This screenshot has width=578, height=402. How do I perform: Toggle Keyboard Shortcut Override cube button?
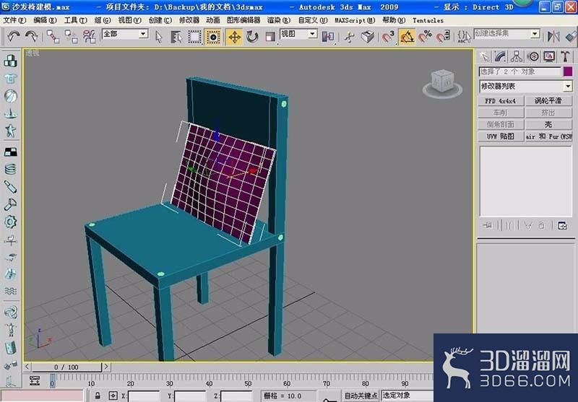pyautogui.click(x=368, y=37)
